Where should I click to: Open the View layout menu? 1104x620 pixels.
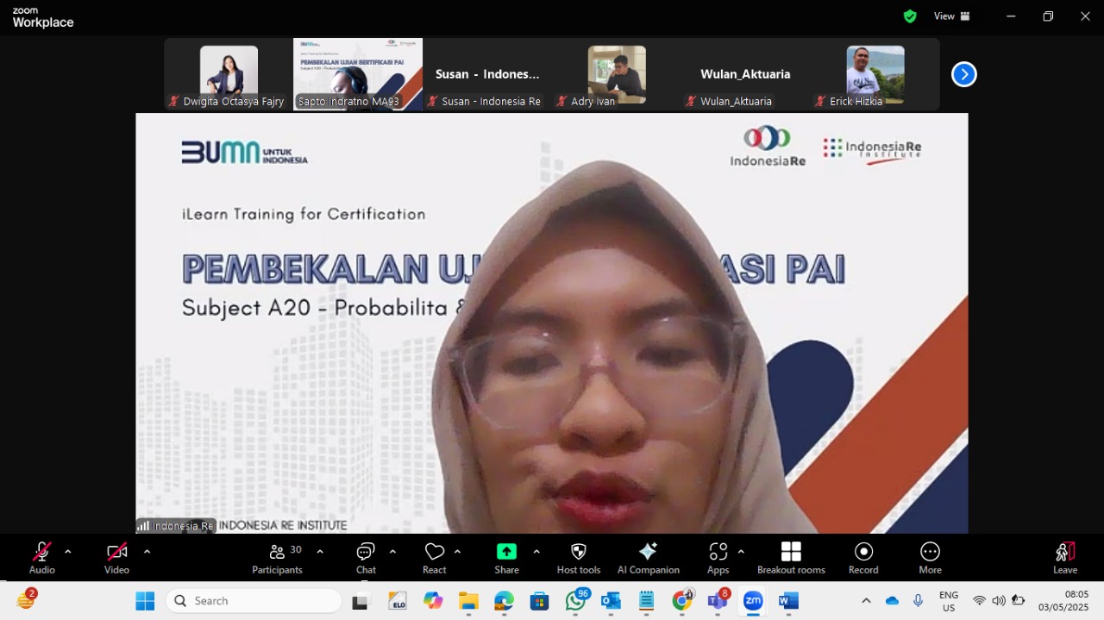point(952,16)
